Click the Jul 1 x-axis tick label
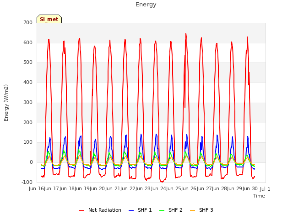 point(265,189)
